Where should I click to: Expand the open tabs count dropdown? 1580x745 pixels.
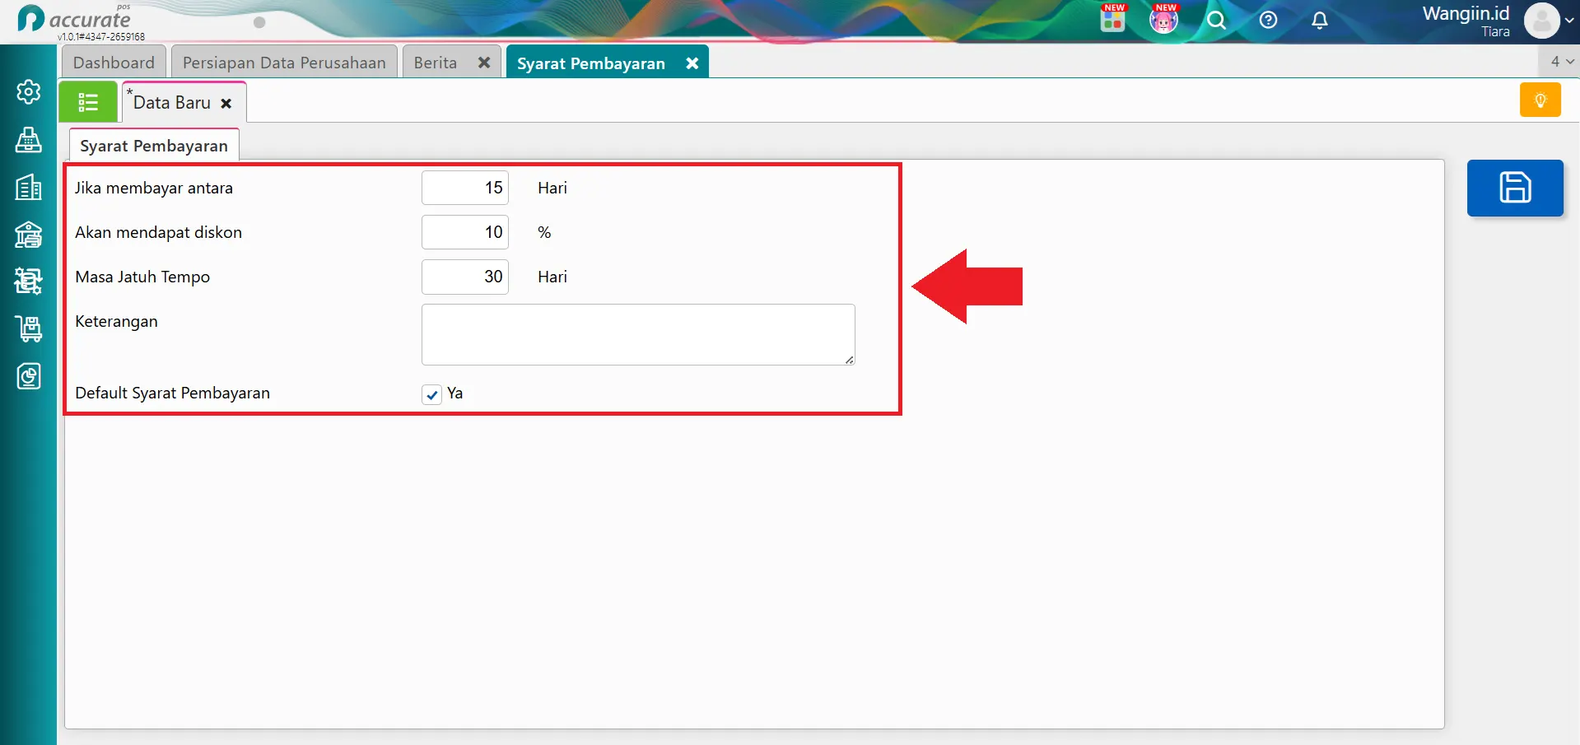coord(1560,61)
